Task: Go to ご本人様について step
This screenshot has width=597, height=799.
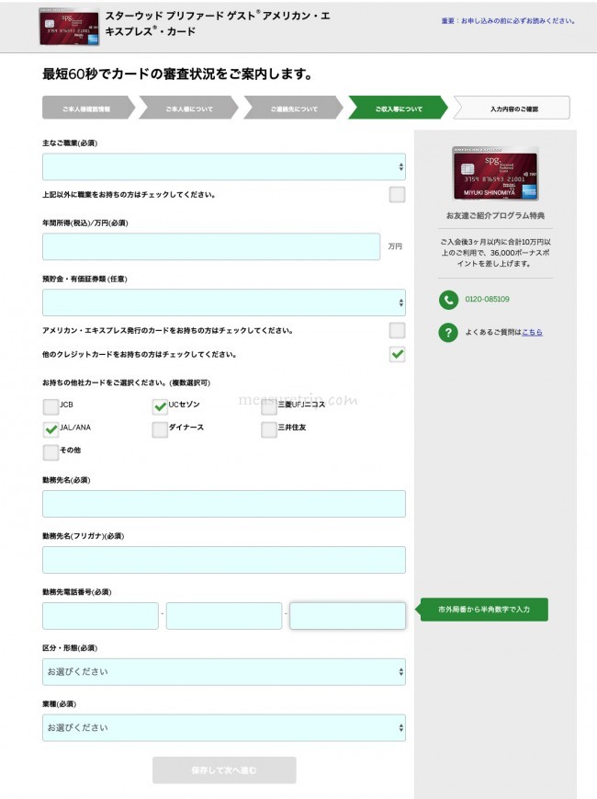Action: tap(189, 108)
